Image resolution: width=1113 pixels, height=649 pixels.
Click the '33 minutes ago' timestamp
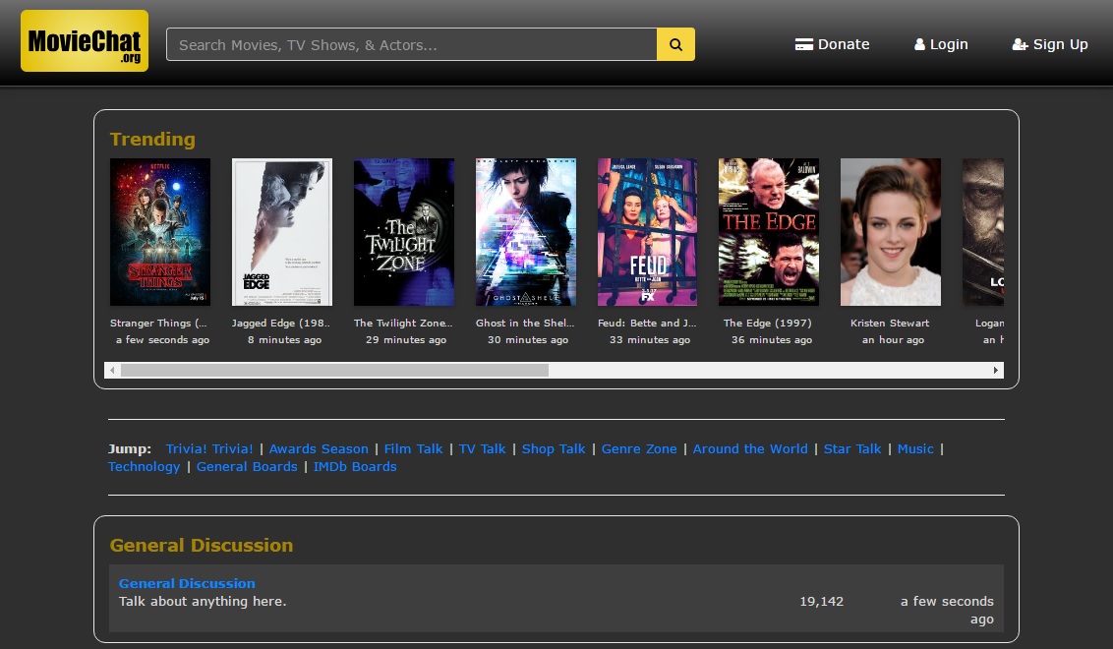click(x=650, y=340)
